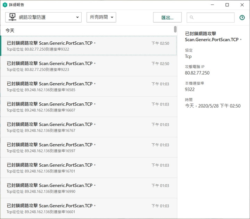
Task: Minimize the 詳細報告 window
Action: click(212, 5)
